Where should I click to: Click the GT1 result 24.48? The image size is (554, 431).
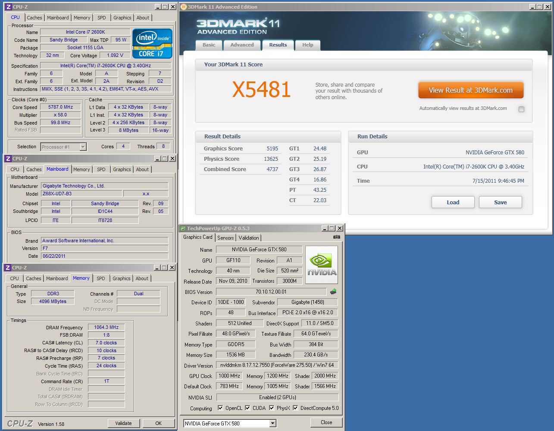(x=320, y=148)
